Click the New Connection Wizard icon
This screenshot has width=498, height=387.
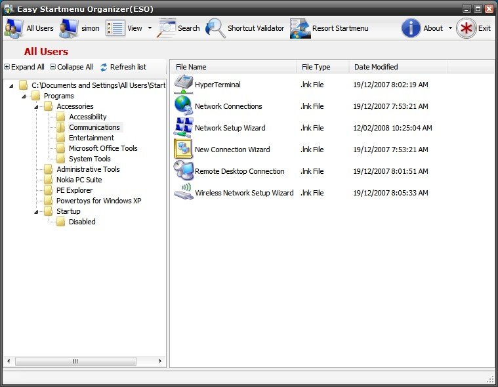coord(183,149)
